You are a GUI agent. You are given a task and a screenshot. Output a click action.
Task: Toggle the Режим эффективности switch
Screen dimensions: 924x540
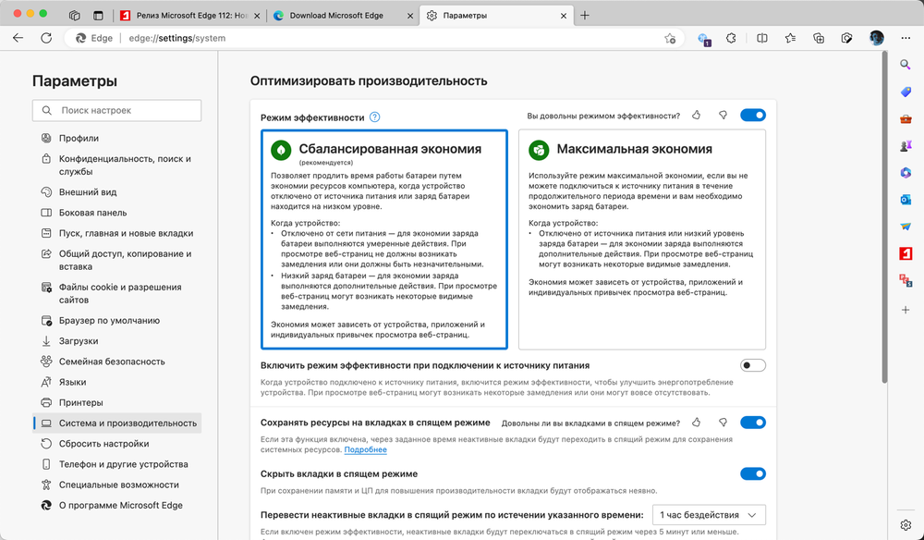coord(753,115)
